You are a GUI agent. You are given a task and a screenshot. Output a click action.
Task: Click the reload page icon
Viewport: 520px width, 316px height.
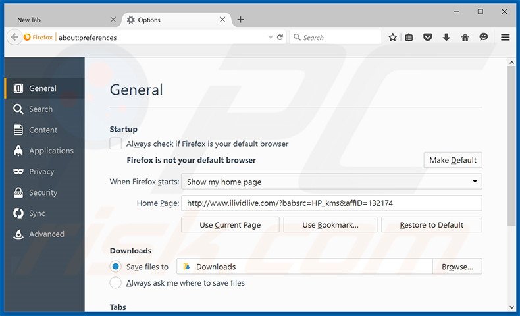click(x=280, y=38)
